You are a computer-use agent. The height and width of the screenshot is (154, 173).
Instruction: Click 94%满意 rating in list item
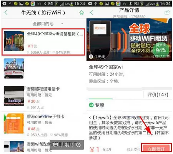pyautogui.click(x=61, y=52)
